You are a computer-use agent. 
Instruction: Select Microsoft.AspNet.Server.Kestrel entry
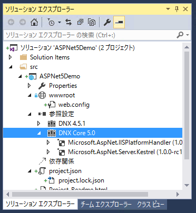(125, 152)
